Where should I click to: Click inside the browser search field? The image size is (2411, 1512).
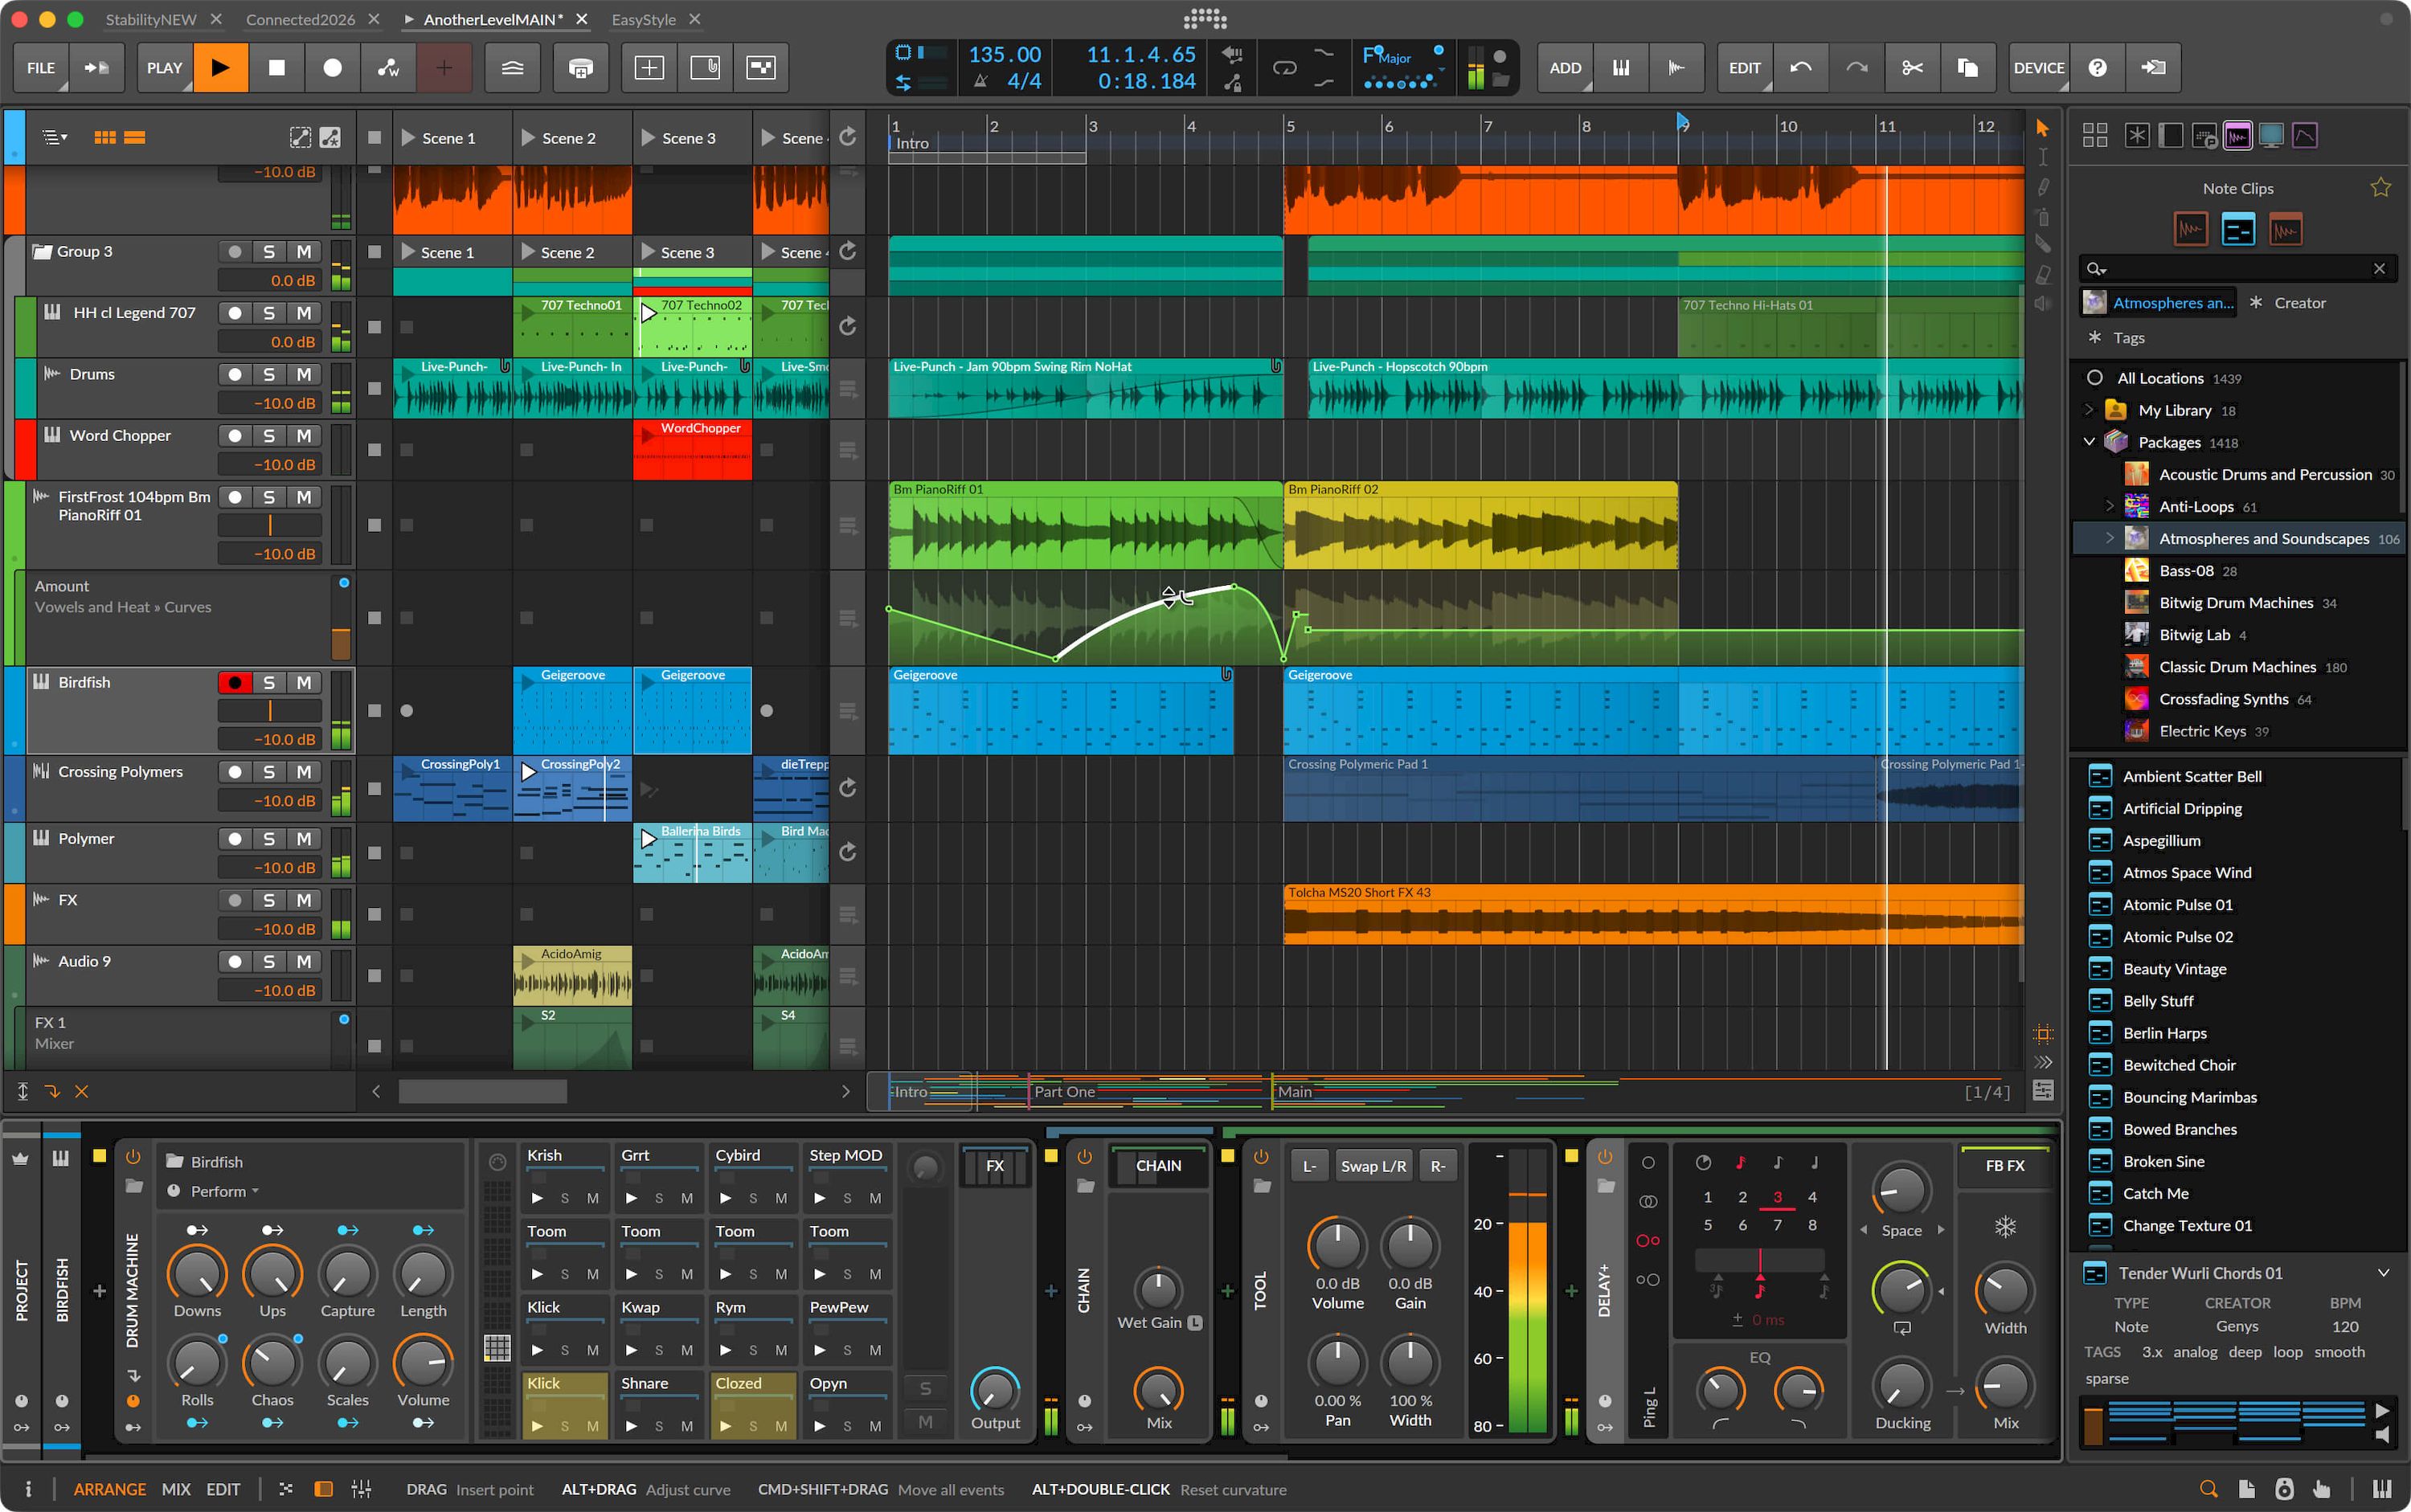(2231, 268)
